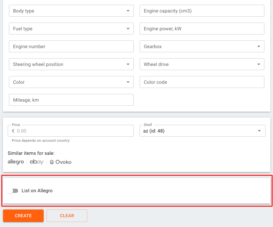Click the Ovoko logo link
The width and height of the screenshot is (273, 227).
60,162
